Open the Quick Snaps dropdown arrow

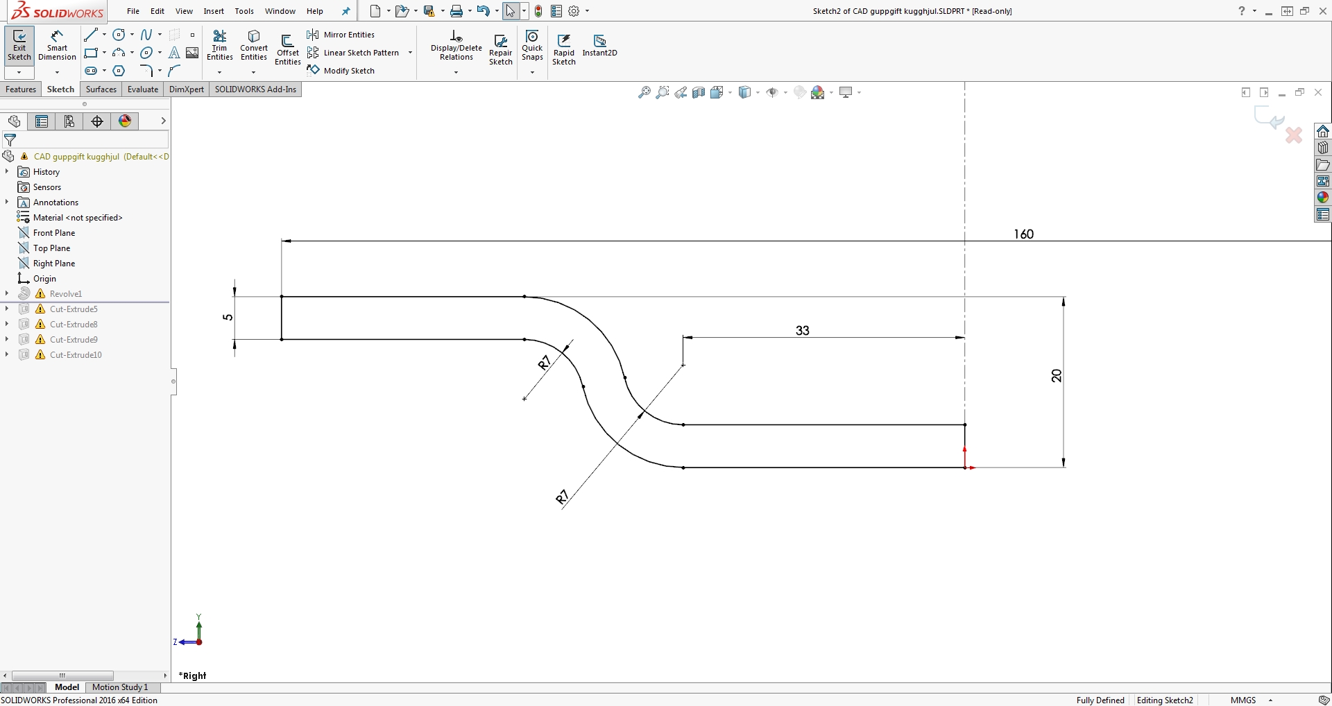click(532, 72)
